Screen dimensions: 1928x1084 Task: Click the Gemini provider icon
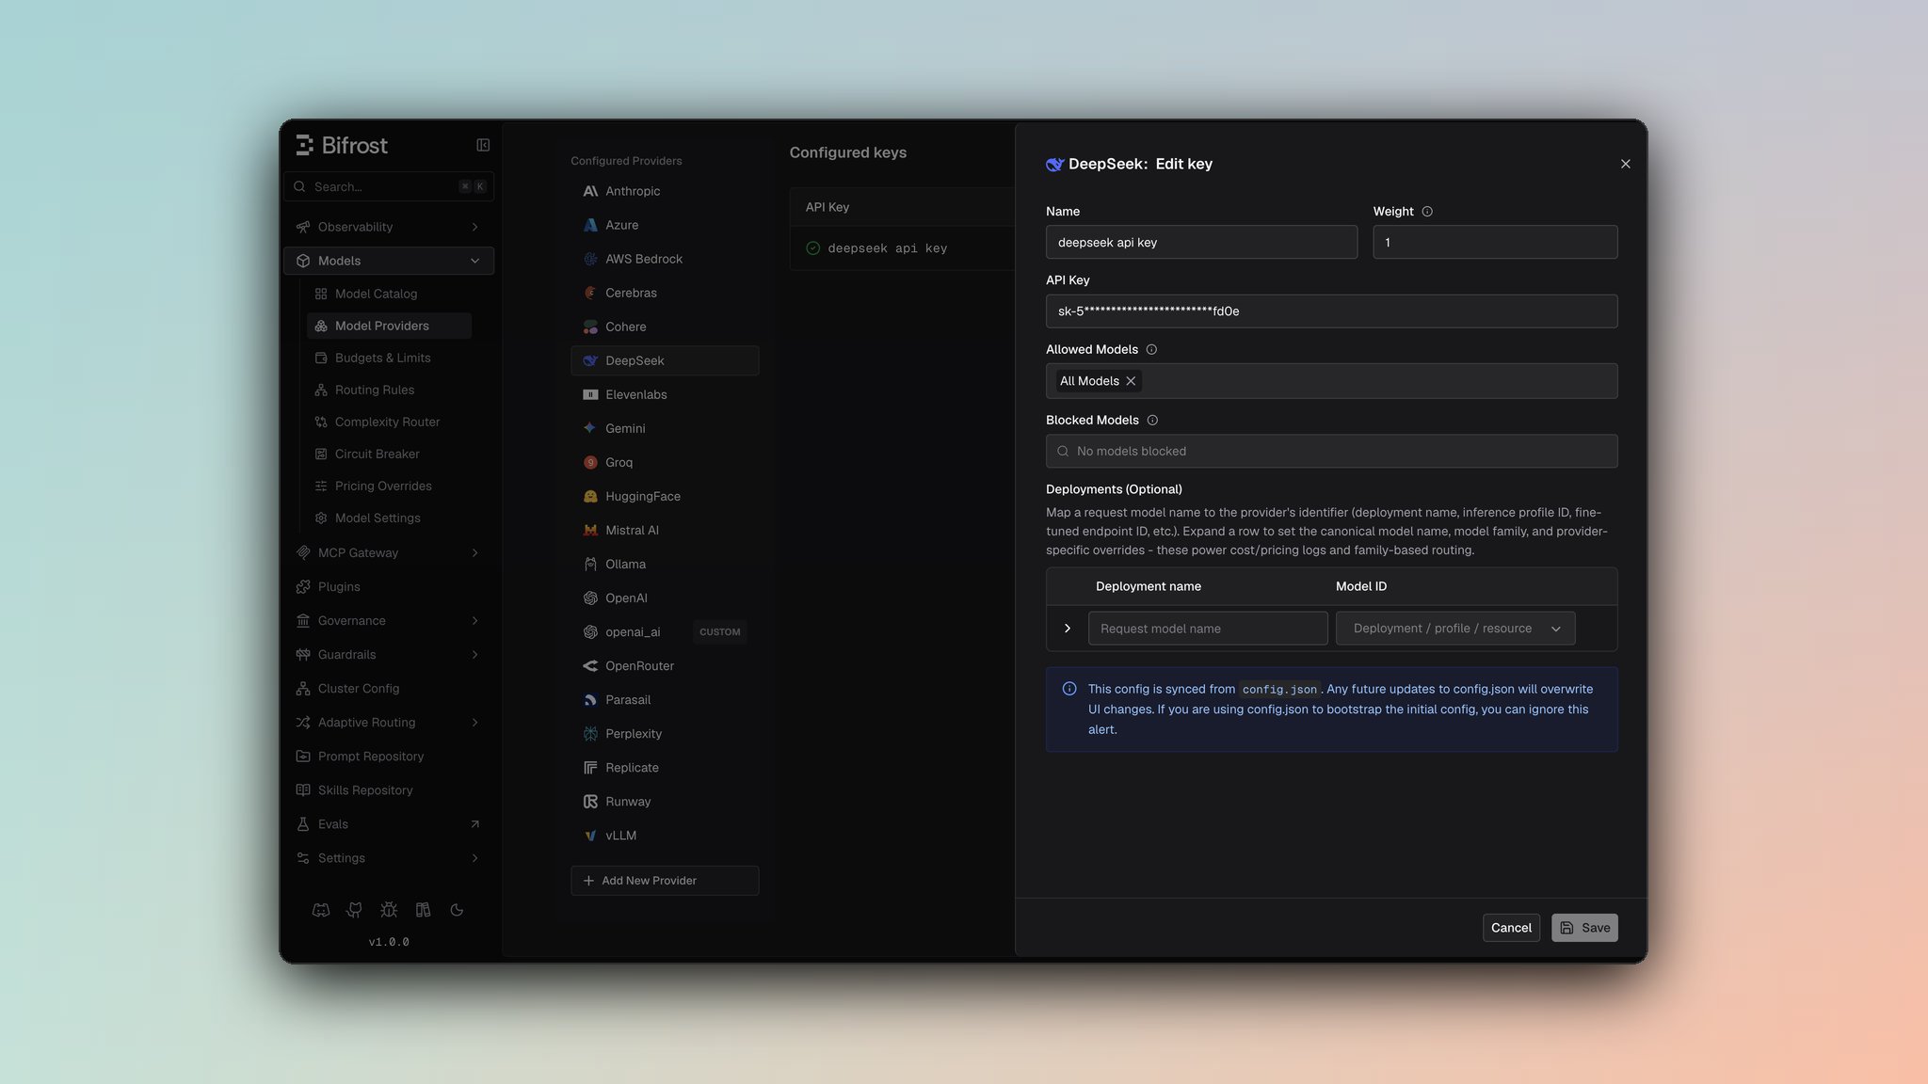[590, 428]
